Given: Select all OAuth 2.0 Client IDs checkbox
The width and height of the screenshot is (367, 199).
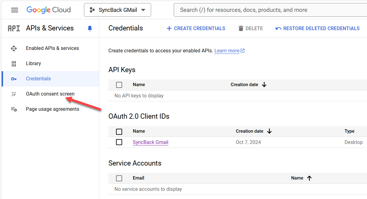Looking at the screenshot, I should [x=119, y=131].
